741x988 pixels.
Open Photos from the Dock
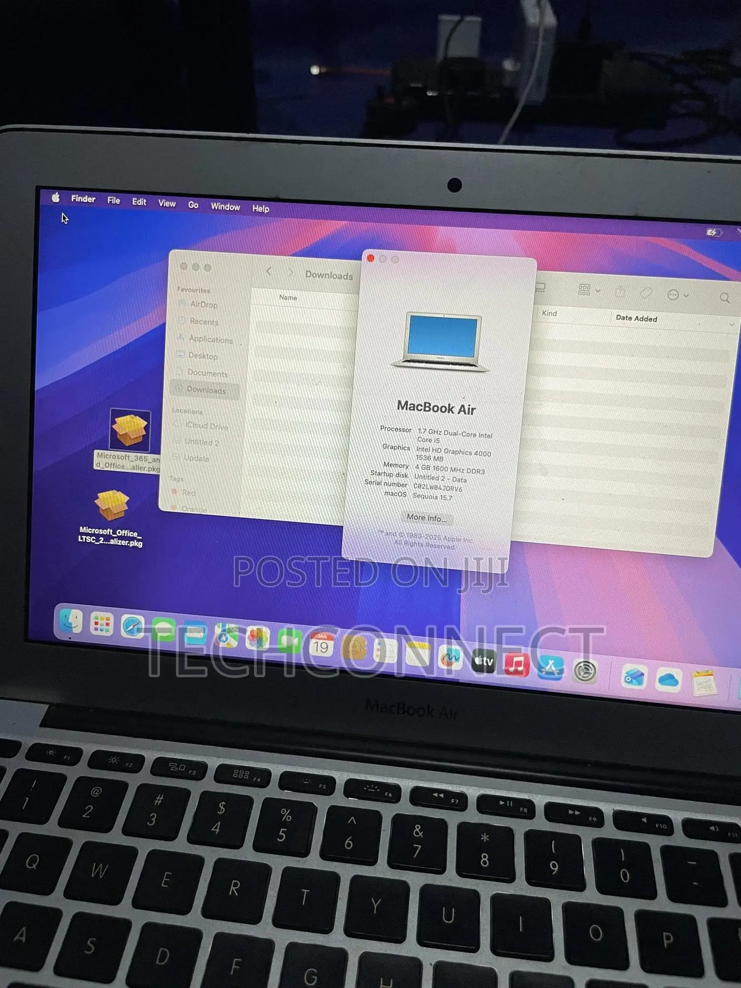tap(257, 639)
